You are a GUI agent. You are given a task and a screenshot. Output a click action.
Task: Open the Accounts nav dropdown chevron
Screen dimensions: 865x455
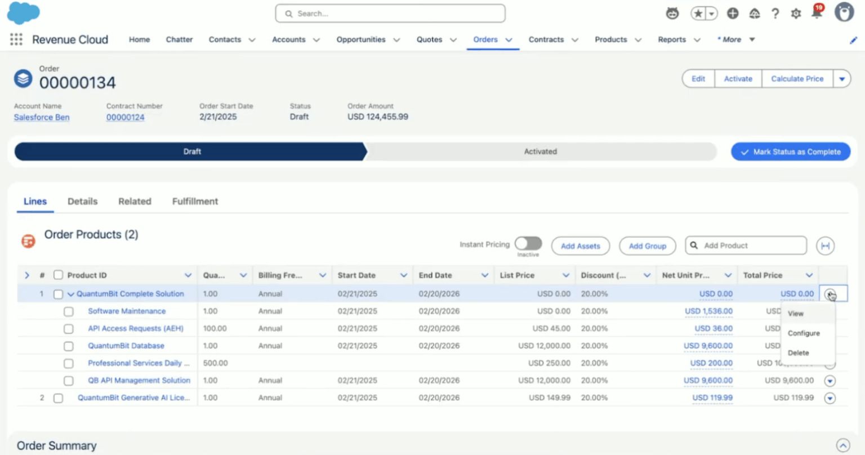click(x=316, y=40)
